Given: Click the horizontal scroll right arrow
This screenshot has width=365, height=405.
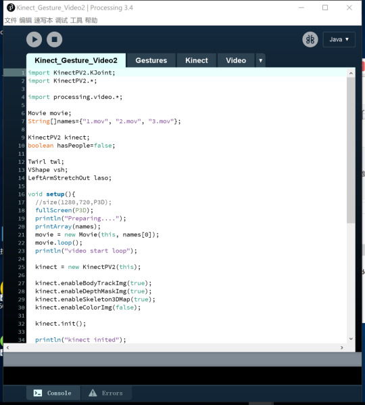Looking at the screenshot, I should pos(342,347).
